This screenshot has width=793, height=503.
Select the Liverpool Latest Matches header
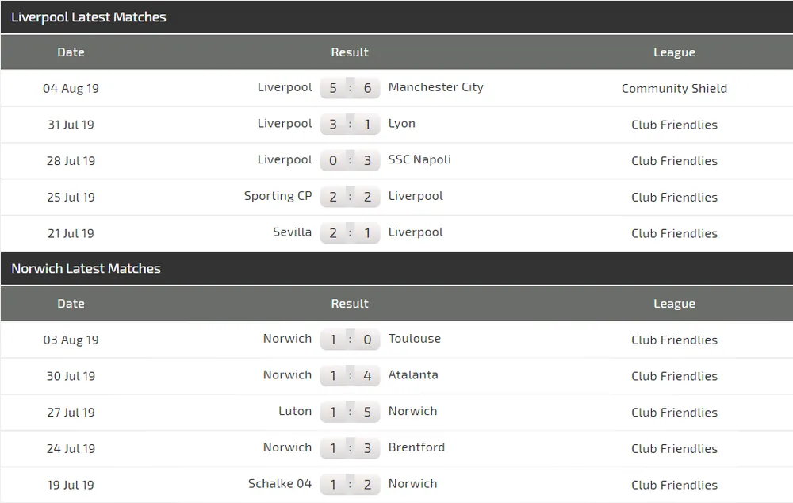pyautogui.click(x=89, y=17)
